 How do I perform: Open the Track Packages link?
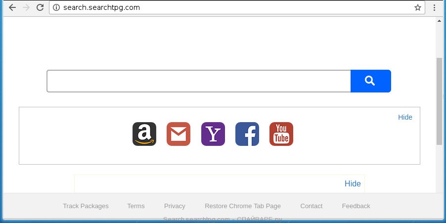point(86,206)
